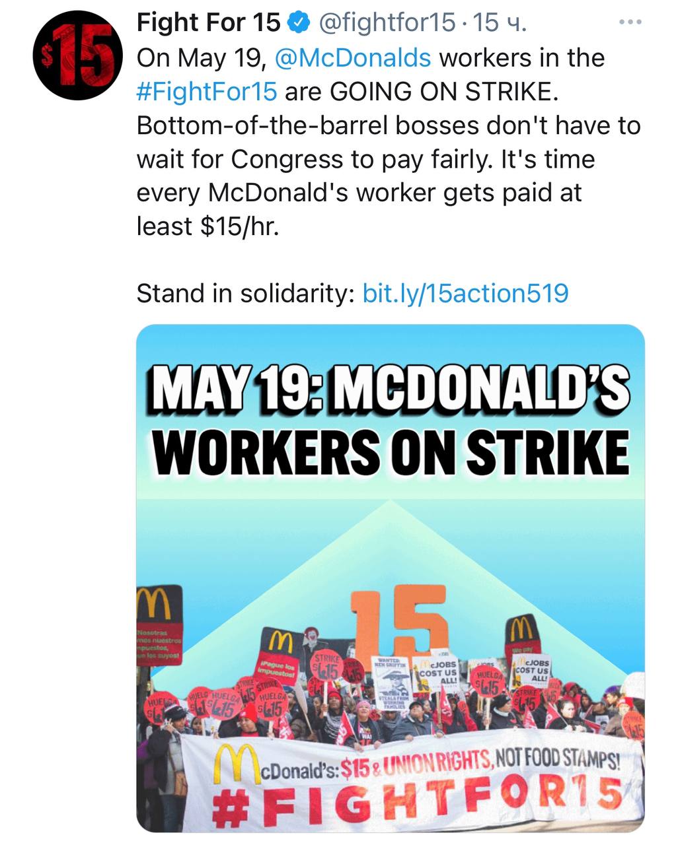
Task: Tap the least $15/hr. line of the tweet
Action: coord(208,226)
